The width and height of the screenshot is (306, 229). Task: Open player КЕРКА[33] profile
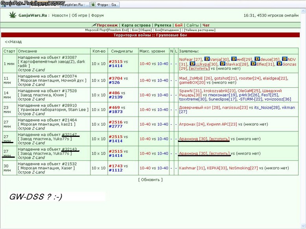(217, 168)
